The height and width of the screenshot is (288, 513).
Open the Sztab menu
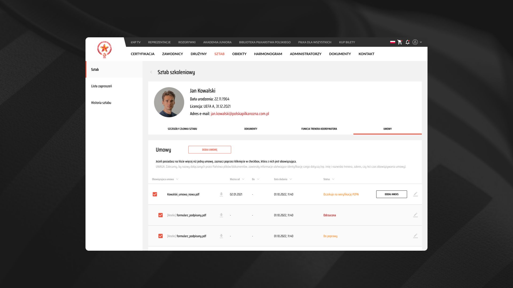pyautogui.click(x=219, y=54)
